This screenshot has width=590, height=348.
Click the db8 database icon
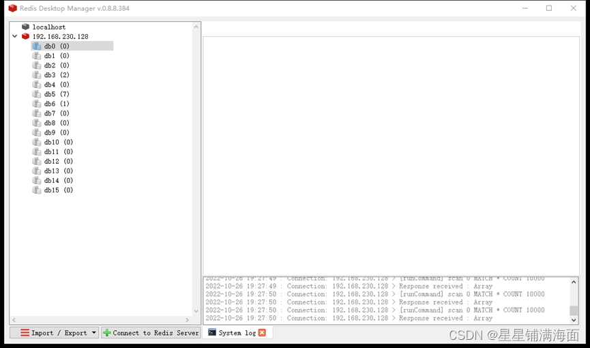pyautogui.click(x=37, y=123)
